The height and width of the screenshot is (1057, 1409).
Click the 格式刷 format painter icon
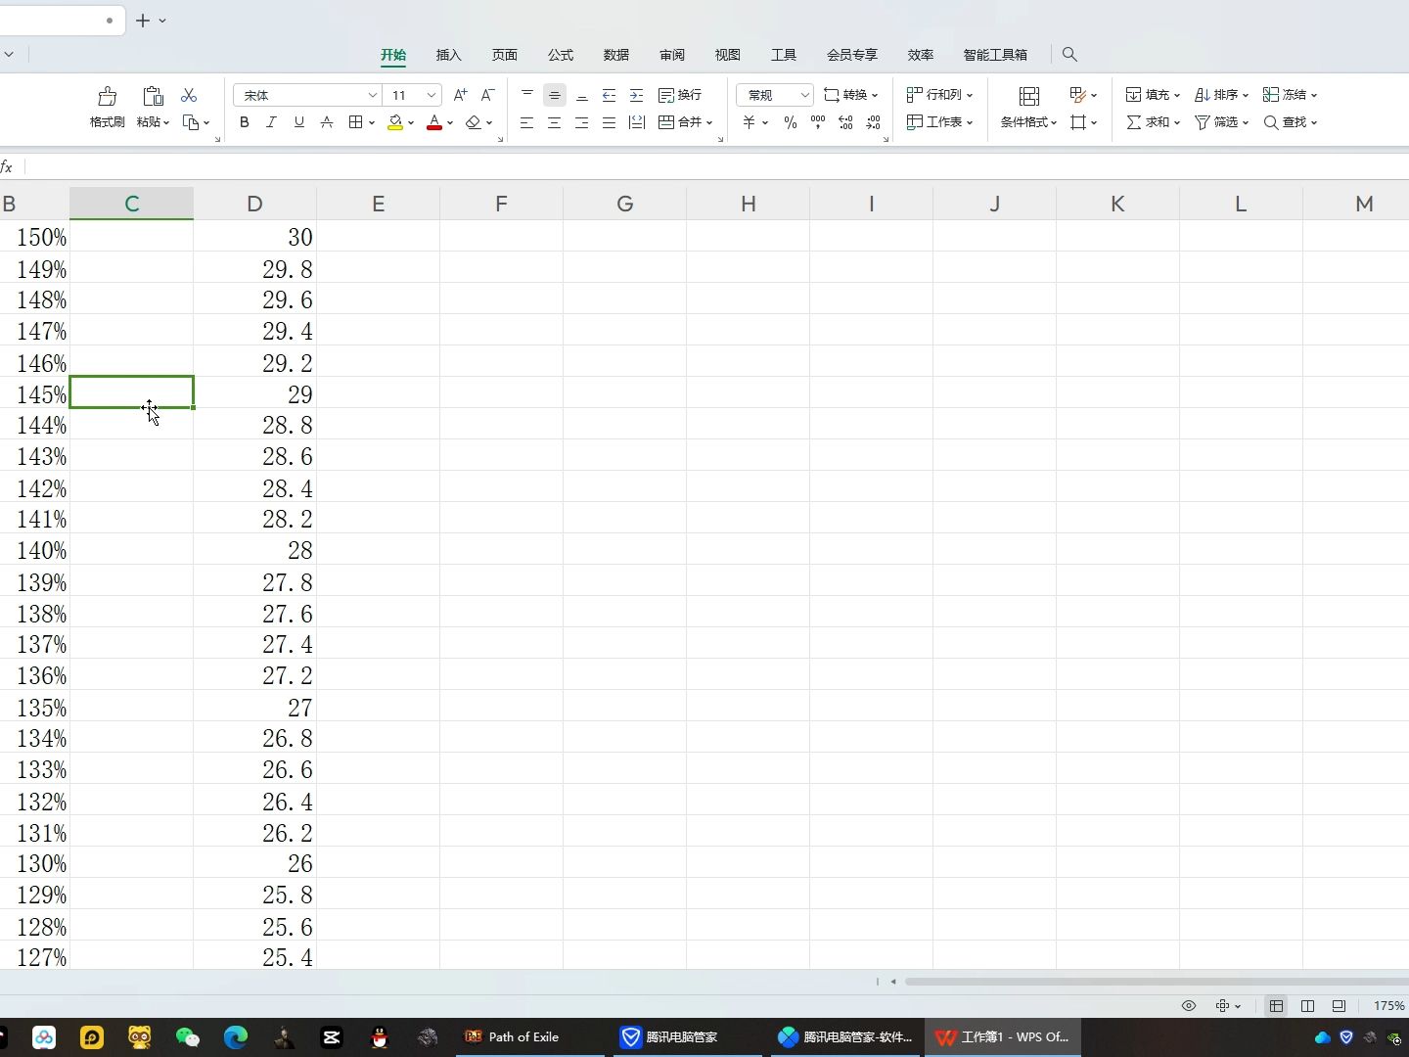click(x=107, y=96)
